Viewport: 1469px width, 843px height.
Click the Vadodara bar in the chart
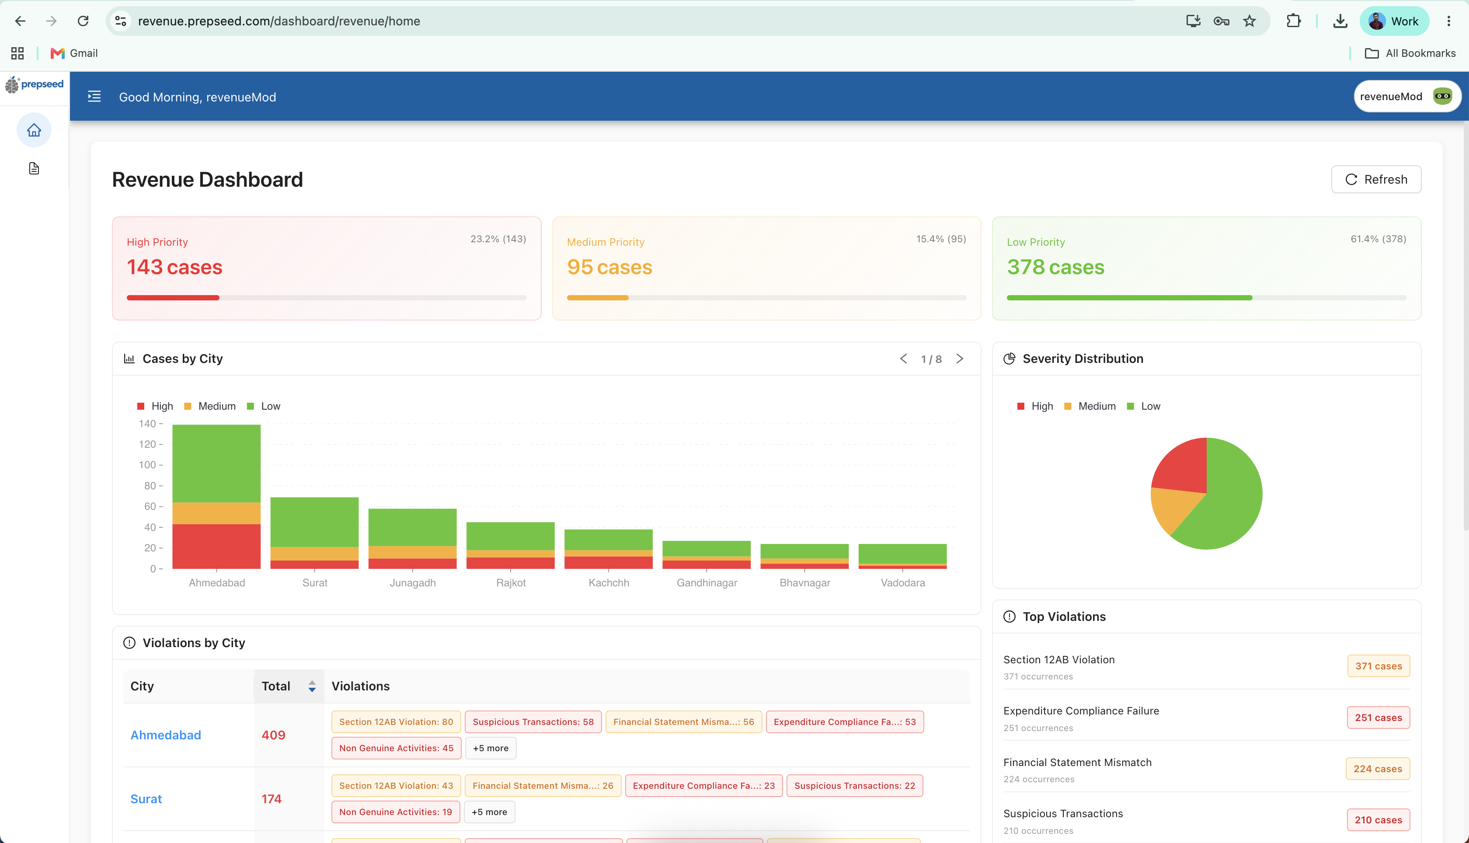pyautogui.click(x=902, y=556)
